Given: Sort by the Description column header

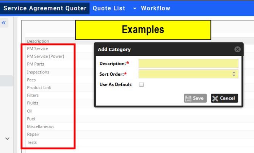Looking at the screenshot, I should point(38,41).
